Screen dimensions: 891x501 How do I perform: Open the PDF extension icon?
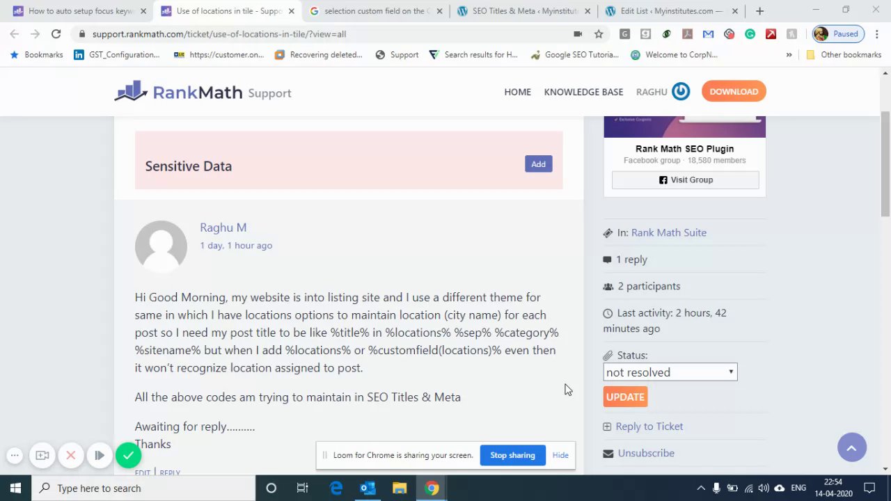pos(687,34)
